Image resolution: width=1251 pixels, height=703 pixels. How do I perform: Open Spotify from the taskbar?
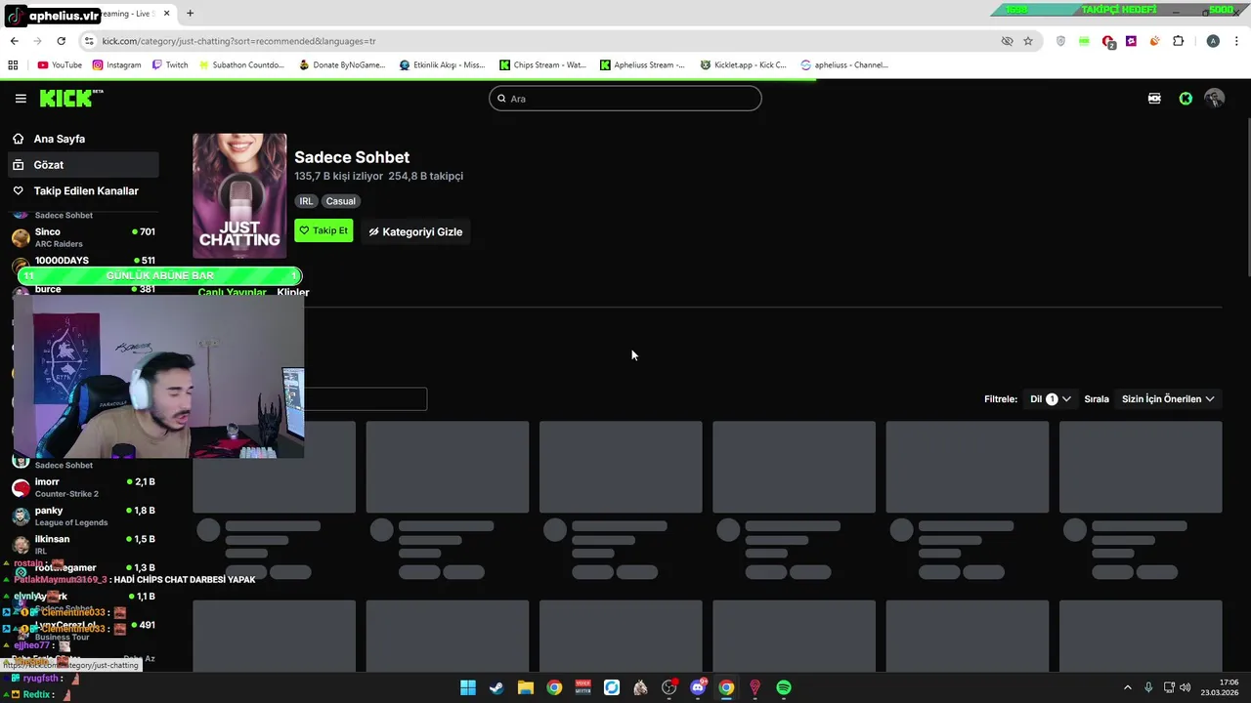click(784, 687)
